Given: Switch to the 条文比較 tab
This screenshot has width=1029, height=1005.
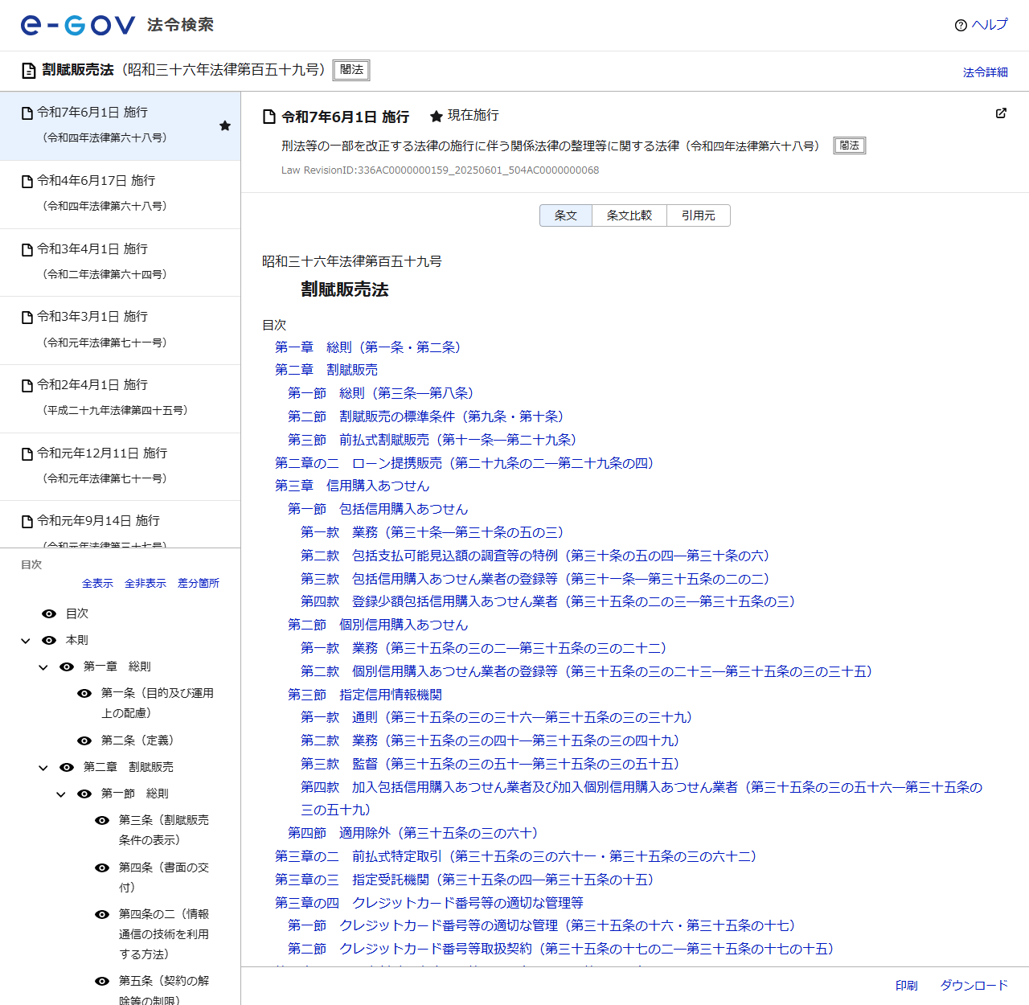Looking at the screenshot, I should click(x=629, y=215).
